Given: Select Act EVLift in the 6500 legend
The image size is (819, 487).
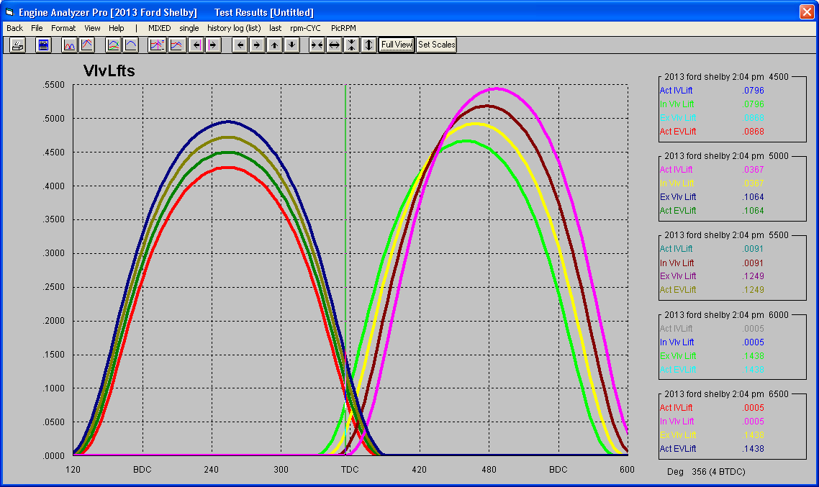Looking at the screenshot, I should click(678, 449).
